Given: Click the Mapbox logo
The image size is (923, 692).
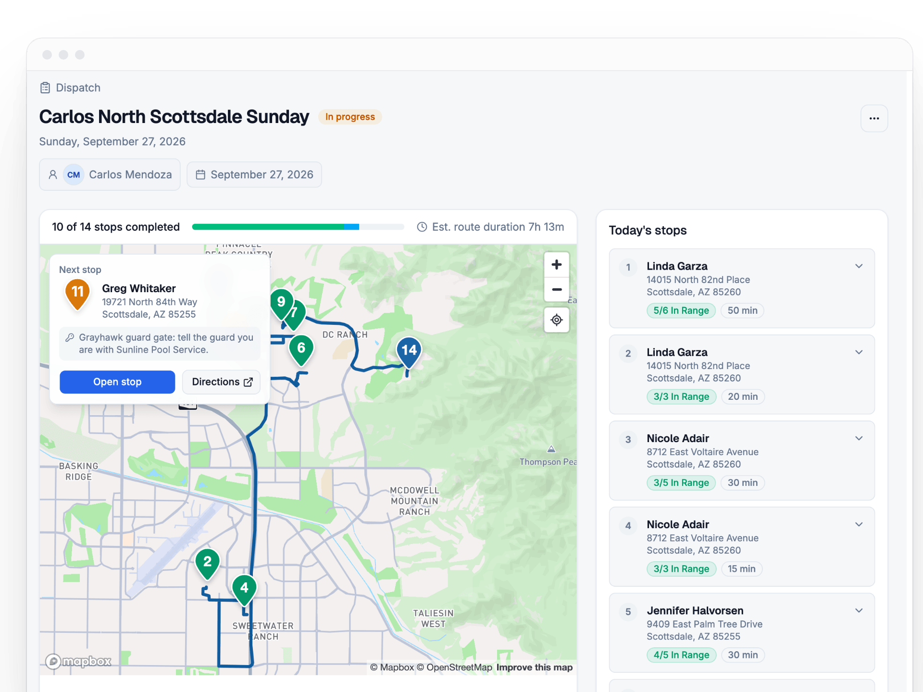Looking at the screenshot, I should tap(78, 661).
